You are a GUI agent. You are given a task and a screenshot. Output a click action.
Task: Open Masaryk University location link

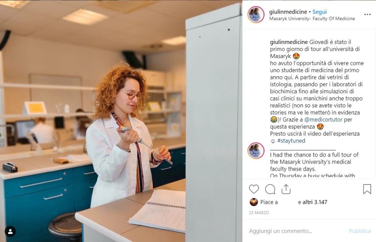[x=312, y=19]
